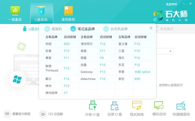Open the 查看官方教程 link text
Image resolution: width=195 pixels, height=121 pixels.
[x=21, y=114]
